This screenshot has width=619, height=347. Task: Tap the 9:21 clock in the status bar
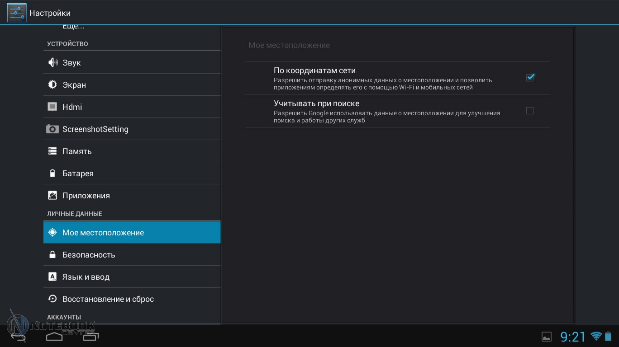pyautogui.click(x=573, y=337)
